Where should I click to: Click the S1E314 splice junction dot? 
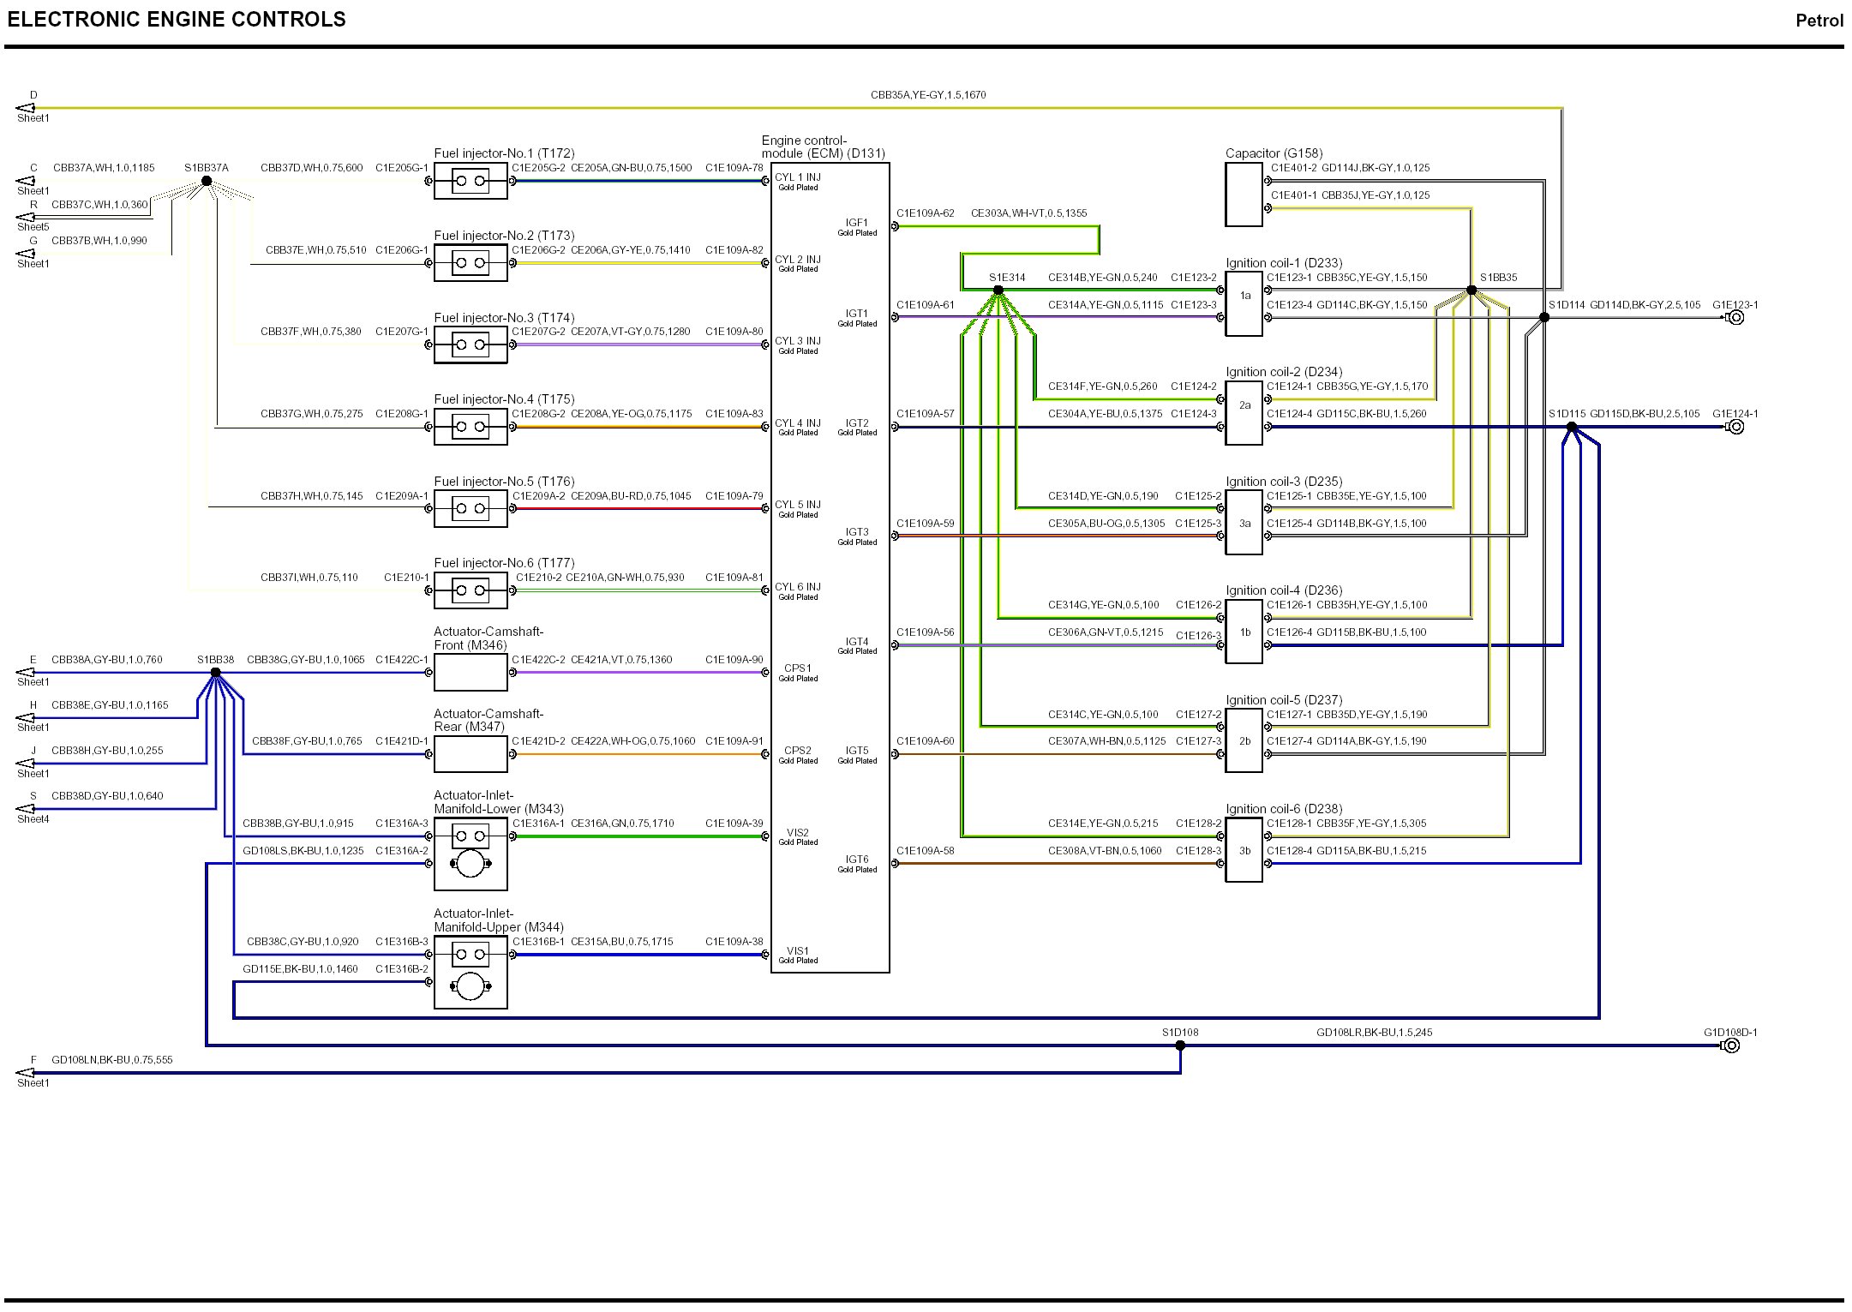[998, 291]
